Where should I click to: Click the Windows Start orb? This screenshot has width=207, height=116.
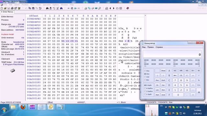(x=4, y=110)
